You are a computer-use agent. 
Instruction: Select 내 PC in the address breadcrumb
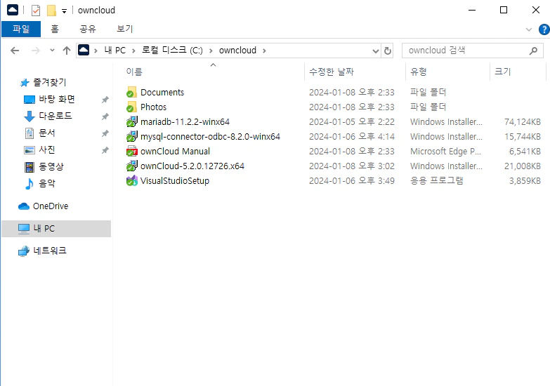pos(114,51)
